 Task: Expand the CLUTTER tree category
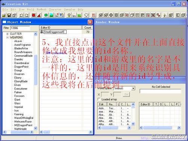click(x=8, y=34)
